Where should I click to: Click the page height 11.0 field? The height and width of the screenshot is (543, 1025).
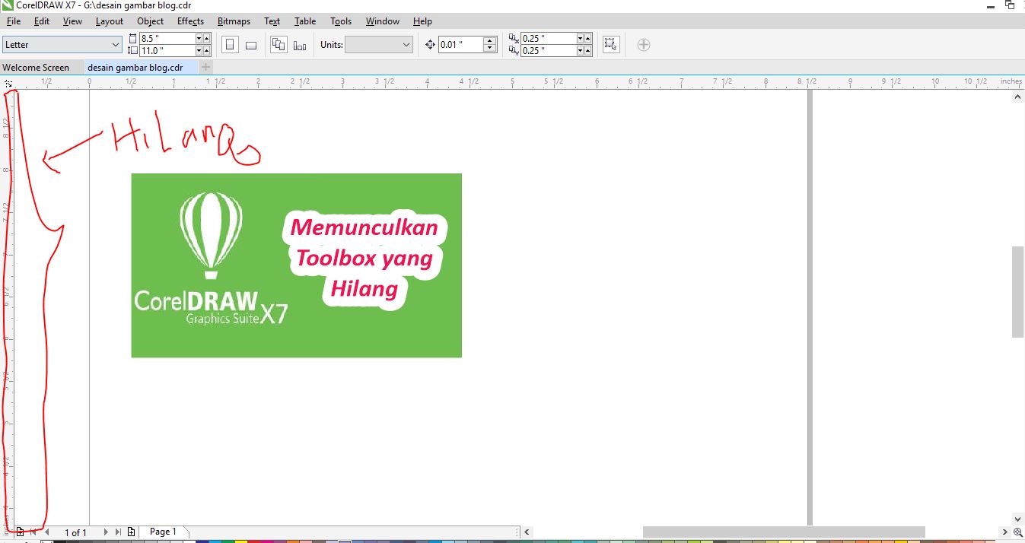pyautogui.click(x=167, y=51)
